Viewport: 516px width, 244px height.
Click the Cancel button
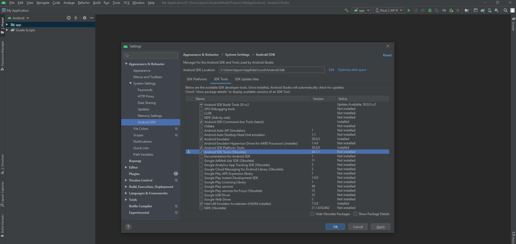tap(358, 227)
